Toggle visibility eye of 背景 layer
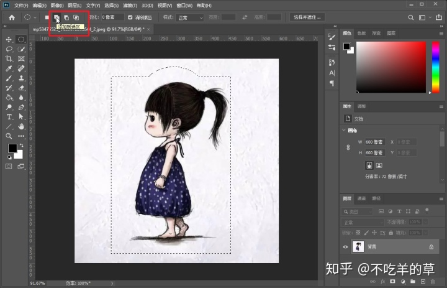 [345, 247]
